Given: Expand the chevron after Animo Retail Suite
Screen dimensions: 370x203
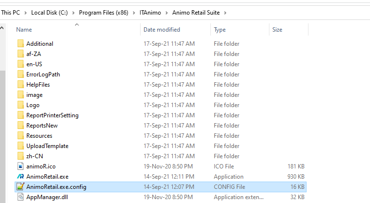Looking at the screenshot, I should [x=225, y=12].
